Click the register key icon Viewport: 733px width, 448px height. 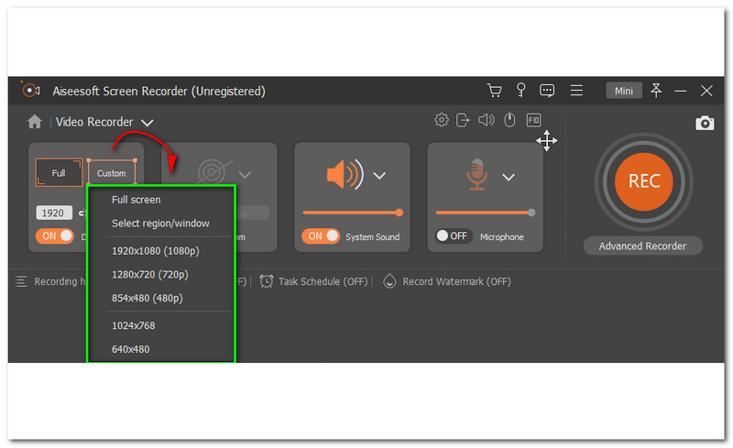click(x=520, y=90)
